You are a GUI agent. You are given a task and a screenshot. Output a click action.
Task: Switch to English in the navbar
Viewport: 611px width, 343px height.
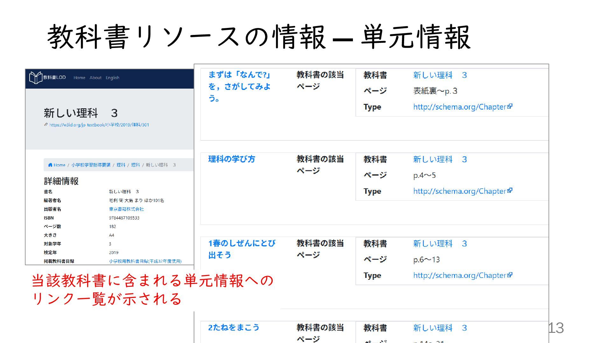(112, 78)
